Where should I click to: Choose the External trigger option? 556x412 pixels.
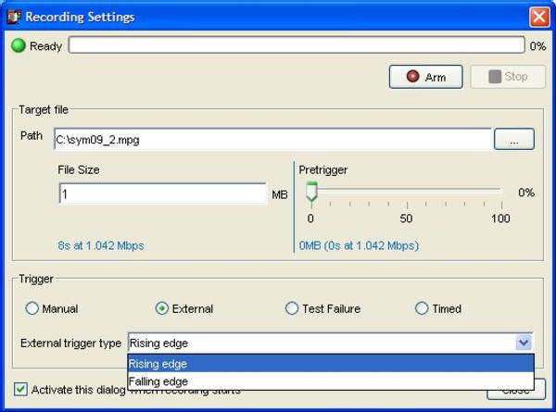(x=162, y=309)
